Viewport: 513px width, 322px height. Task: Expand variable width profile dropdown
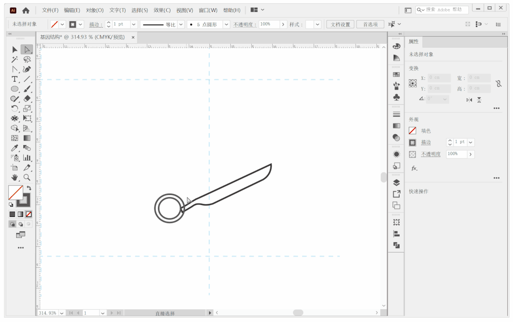[x=181, y=25]
